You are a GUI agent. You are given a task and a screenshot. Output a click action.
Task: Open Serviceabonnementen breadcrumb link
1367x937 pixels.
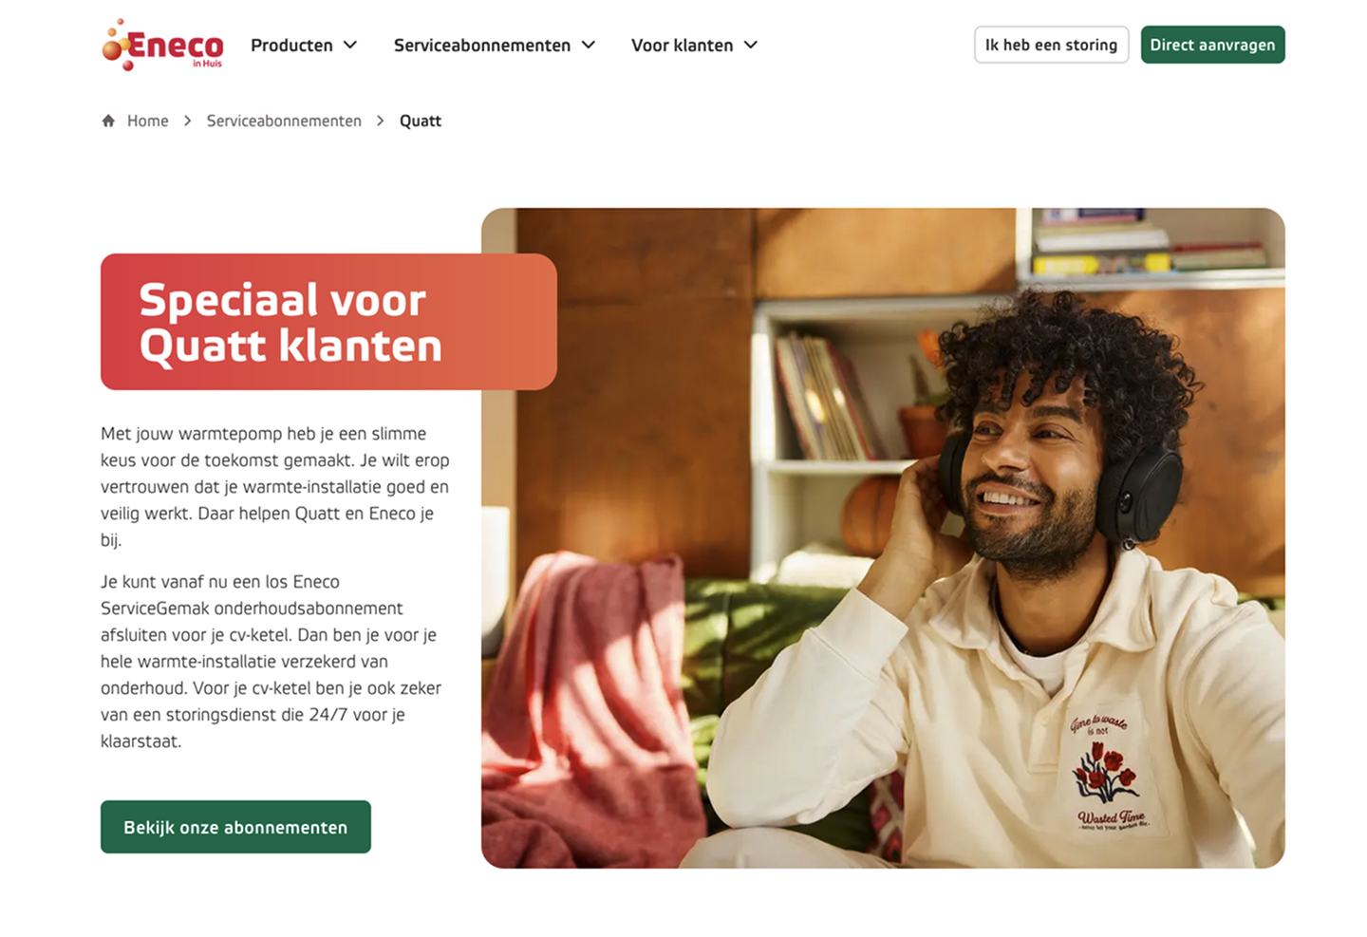coord(284,121)
